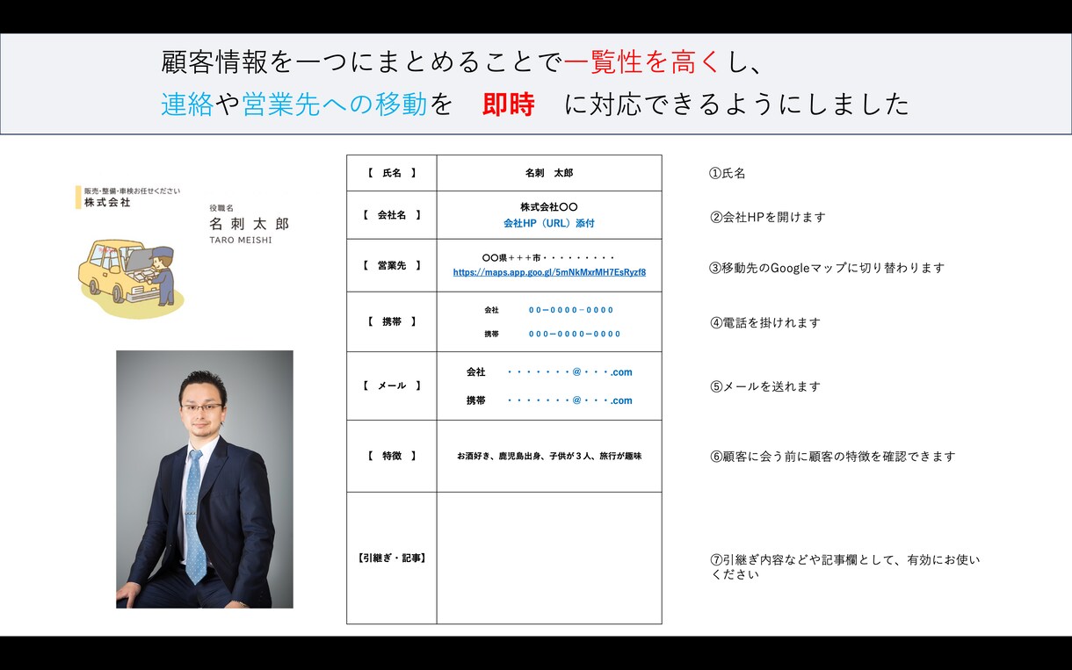The image size is (1072, 670).
Task: Click annotation ②会社HPを開けます
Action: click(x=767, y=217)
